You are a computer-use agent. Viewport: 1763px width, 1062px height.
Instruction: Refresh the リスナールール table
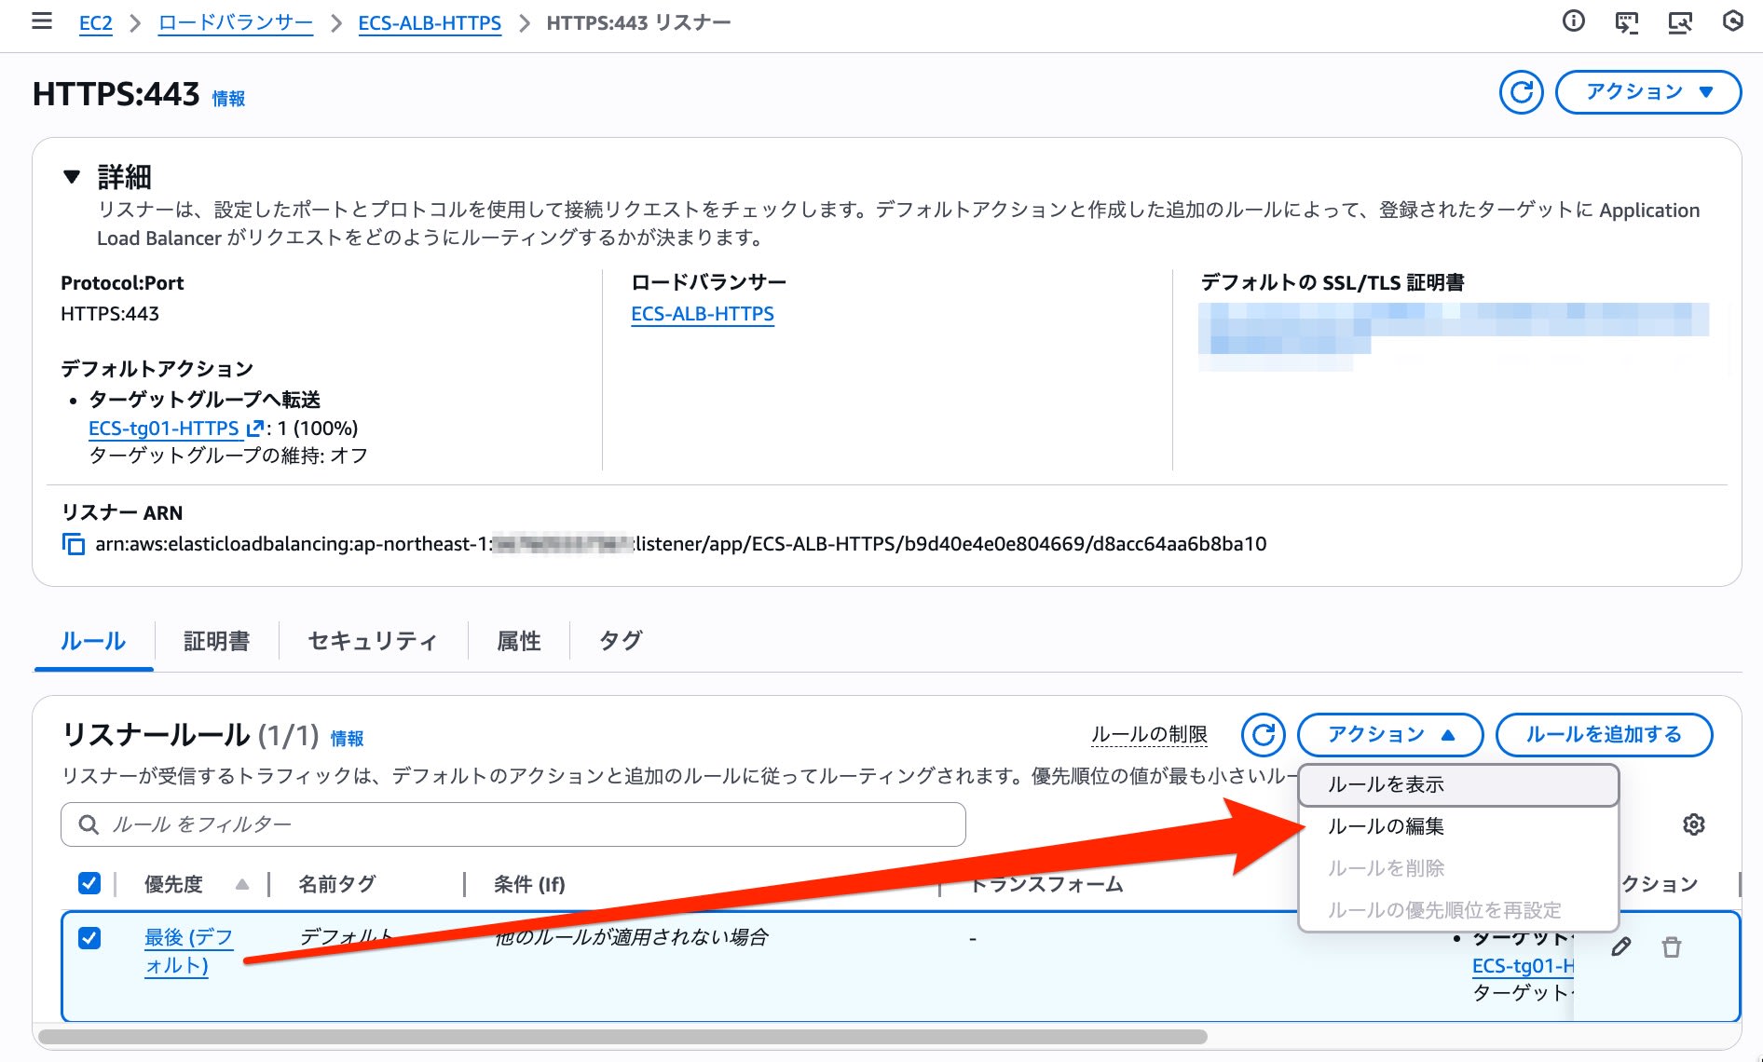tap(1264, 735)
